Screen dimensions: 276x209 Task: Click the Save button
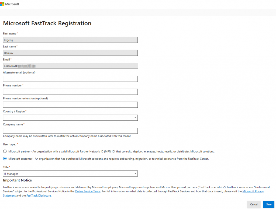click(268, 204)
